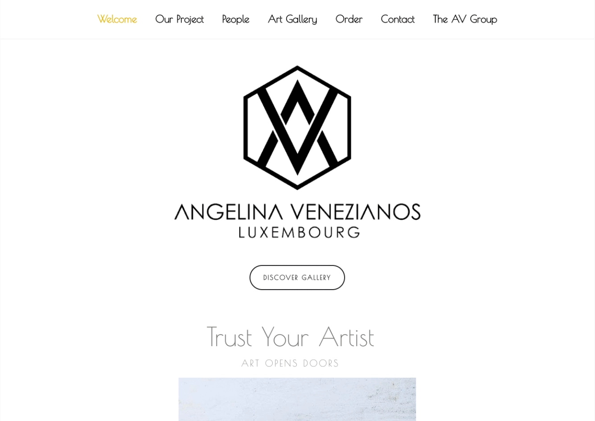Click the hexagonal AV monogram logo
The image size is (595, 421).
coord(297,127)
